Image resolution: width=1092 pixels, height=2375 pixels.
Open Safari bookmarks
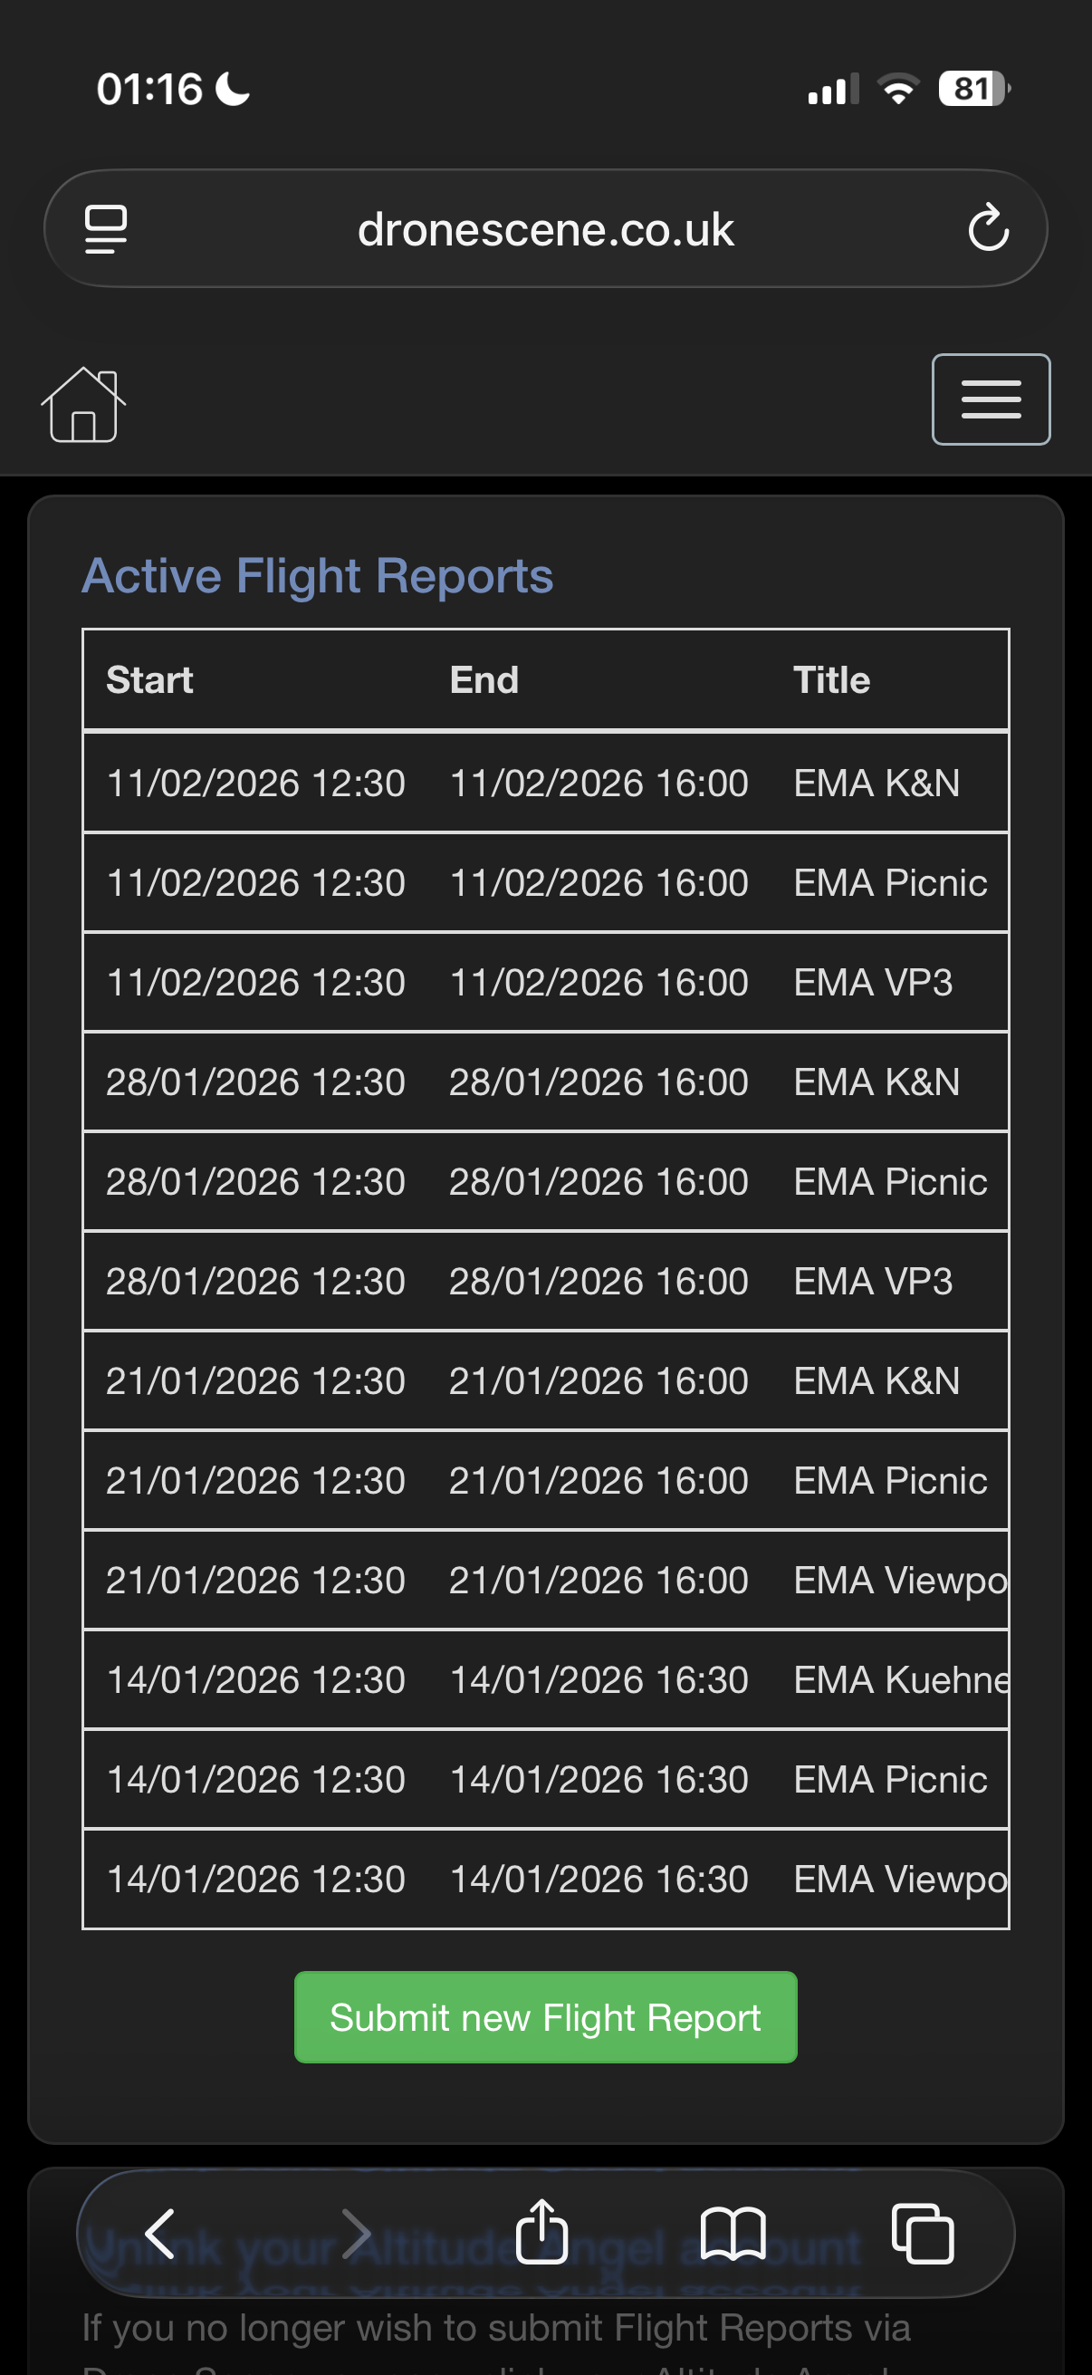(x=733, y=2234)
